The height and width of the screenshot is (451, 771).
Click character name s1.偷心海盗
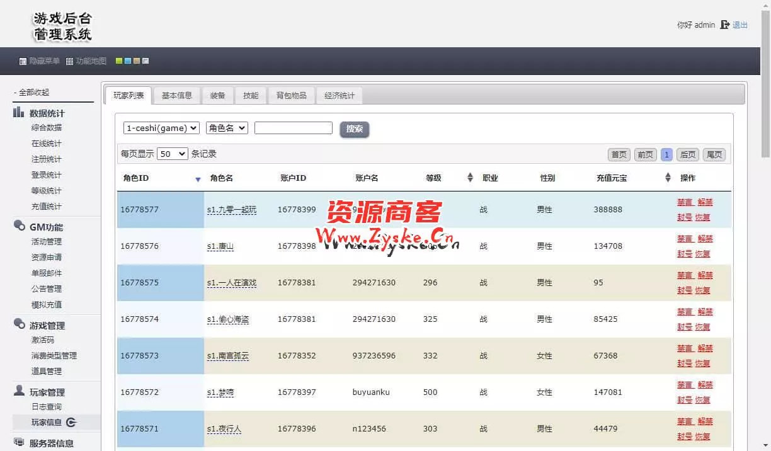click(x=228, y=319)
